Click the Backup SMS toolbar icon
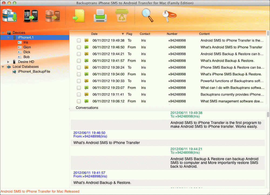 coord(9,16)
